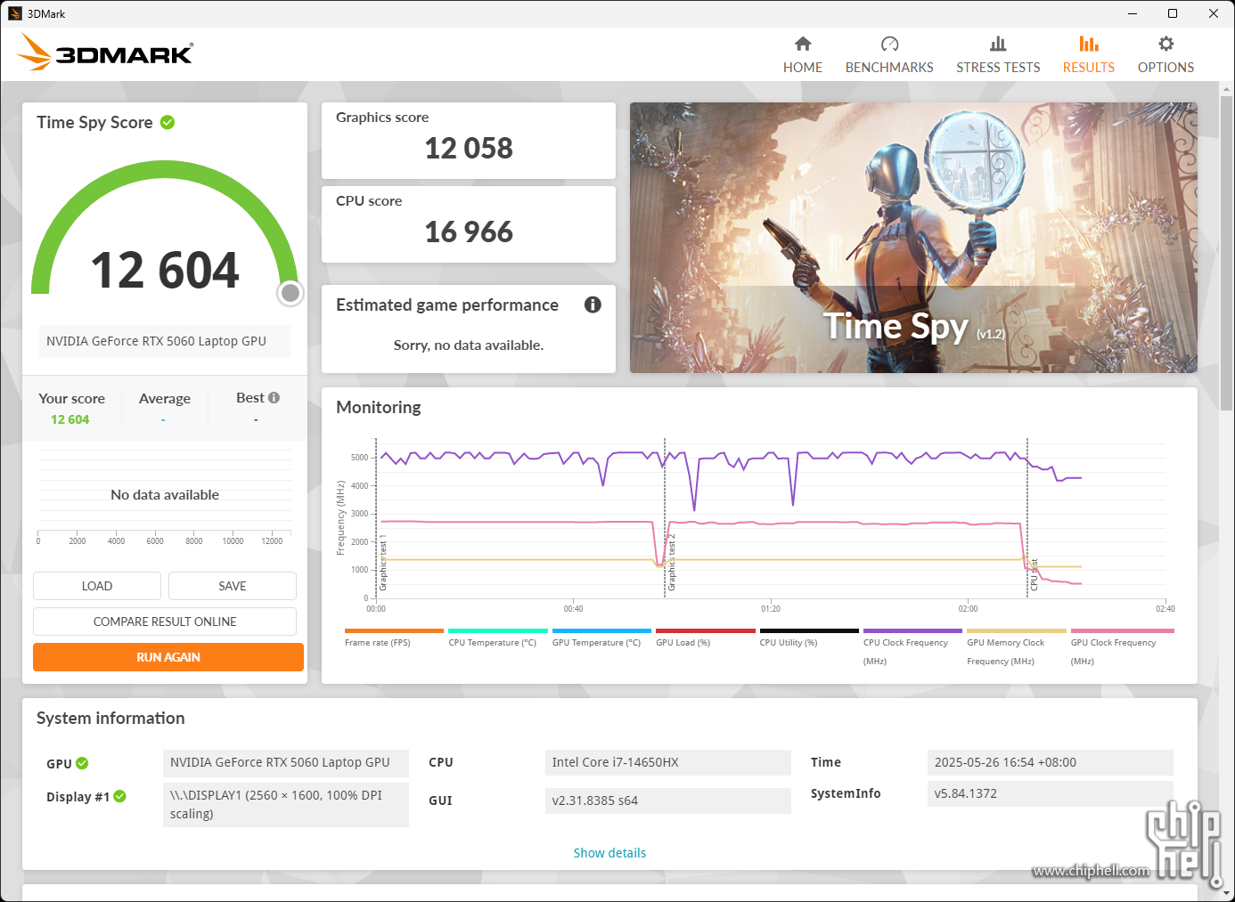Click the scrollbar up arrow

pyautogui.click(x=1227, y=89)
